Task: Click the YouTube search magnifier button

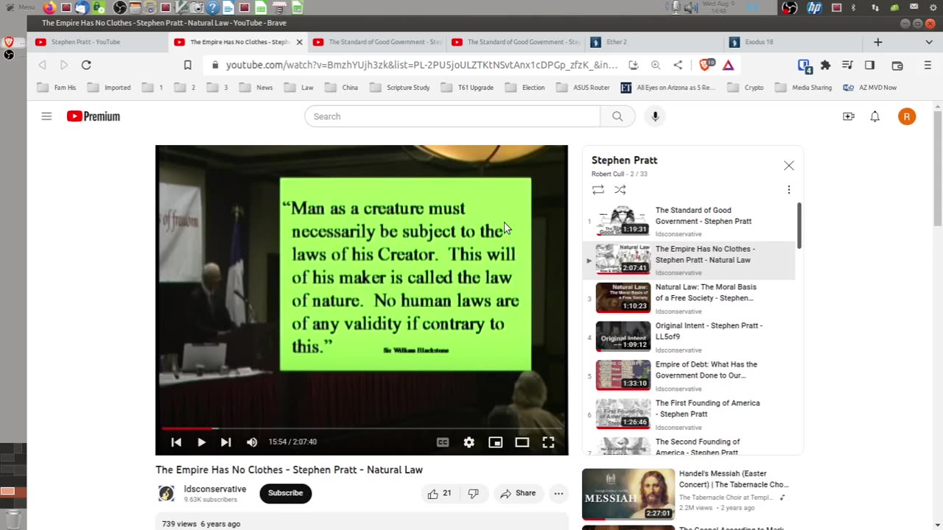Action: coord(617,116)
